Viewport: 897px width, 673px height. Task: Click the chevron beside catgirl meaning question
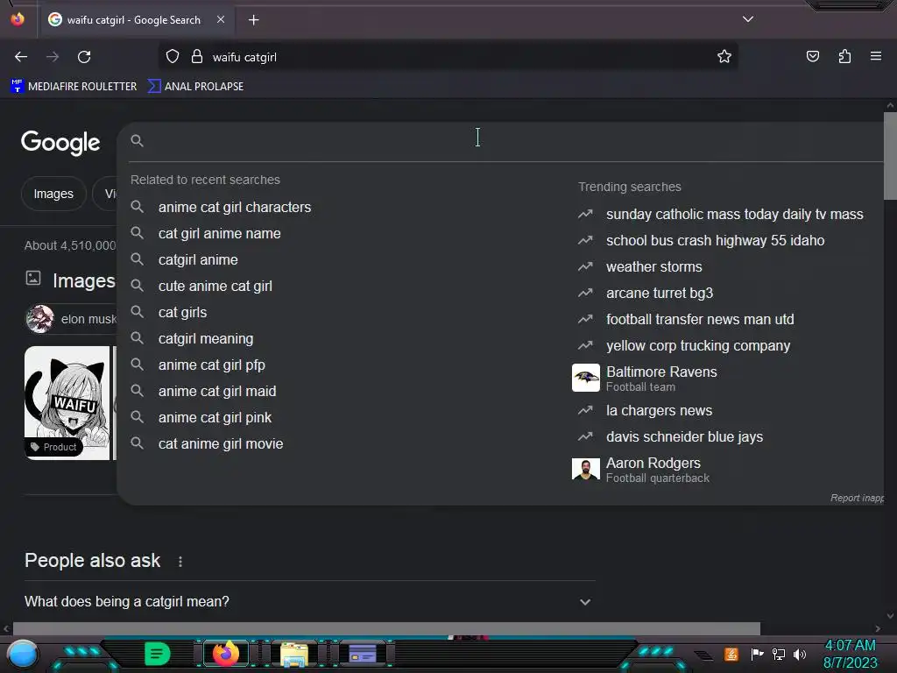tap(584, 602)
